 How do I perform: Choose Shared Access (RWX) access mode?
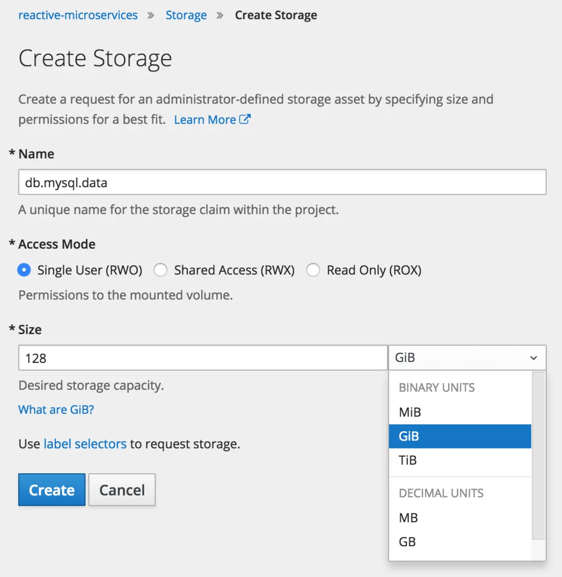point(161,270)
